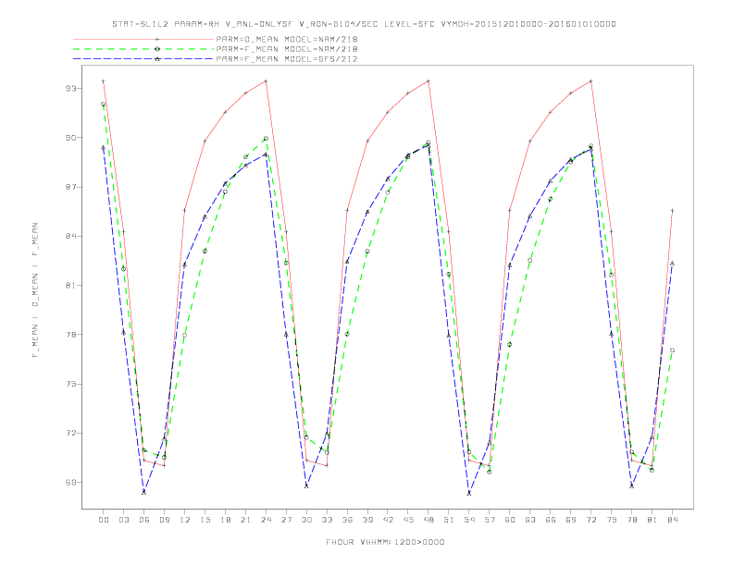The height and width of the screenshot is (566, 733).
Task: Click green legend entry PARM=F_MEAN MODEL=NAM/218
Action: pos(287,49)
